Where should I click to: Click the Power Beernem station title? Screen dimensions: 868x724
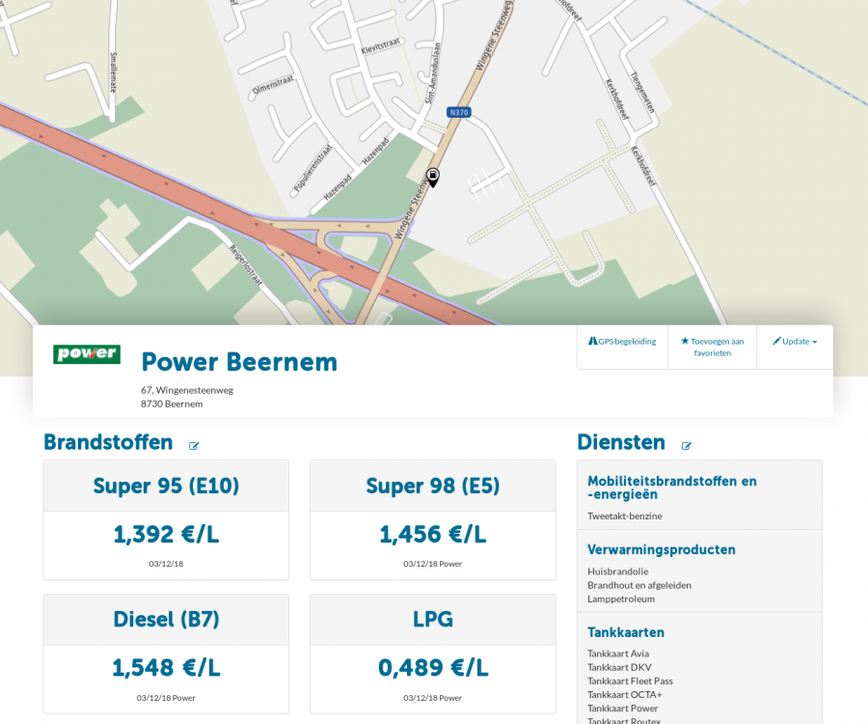click(x=239, y=362)
